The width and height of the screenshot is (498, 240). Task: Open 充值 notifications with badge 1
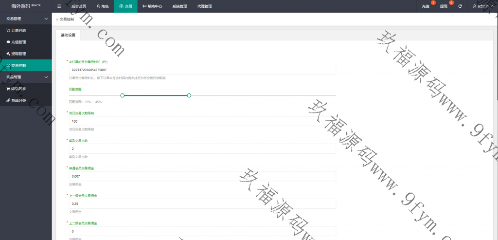click(426, 6)
